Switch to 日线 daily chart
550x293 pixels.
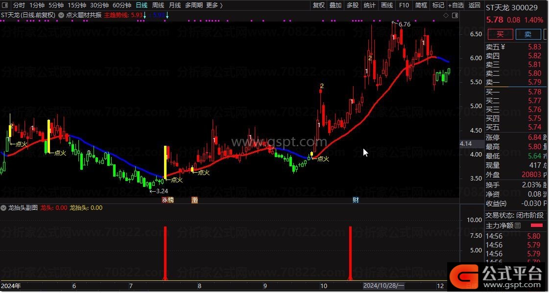coord(142,5)
